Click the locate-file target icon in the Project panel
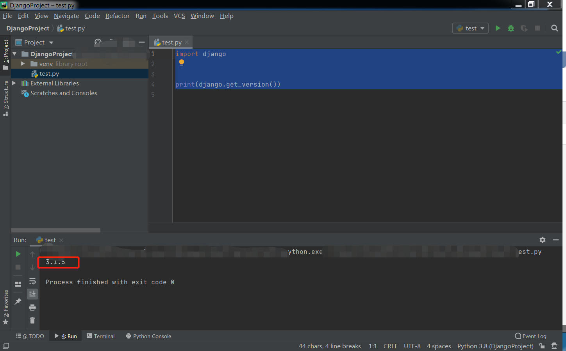This screenshot has height=351, width=566. (98, 42)
